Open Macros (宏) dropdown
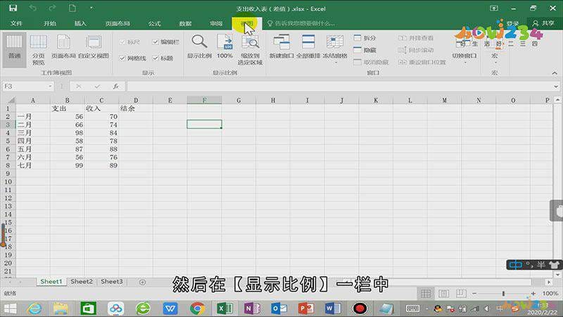This screenshot has height=317, width=563. [495, 49]
